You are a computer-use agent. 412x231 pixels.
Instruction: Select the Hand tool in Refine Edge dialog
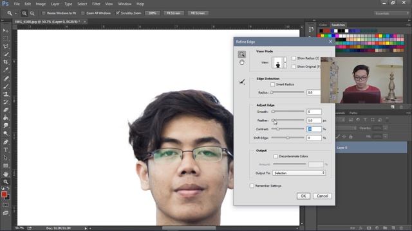(x=242, y=62)
